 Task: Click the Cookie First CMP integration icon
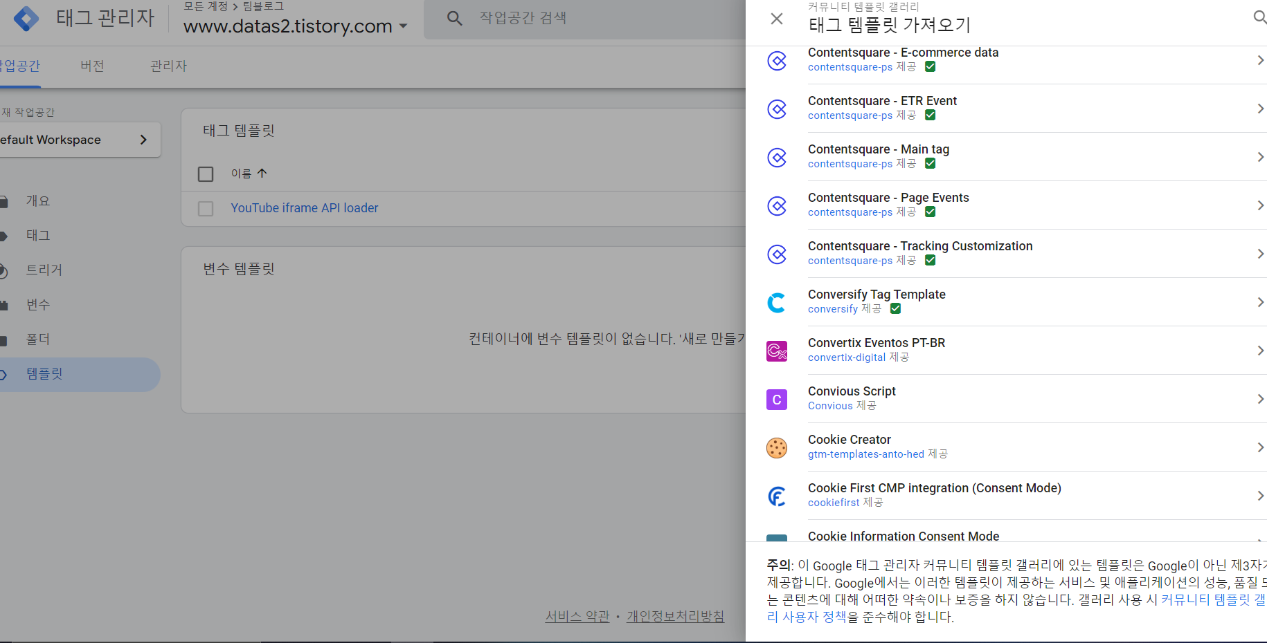(x=777, y=496)
